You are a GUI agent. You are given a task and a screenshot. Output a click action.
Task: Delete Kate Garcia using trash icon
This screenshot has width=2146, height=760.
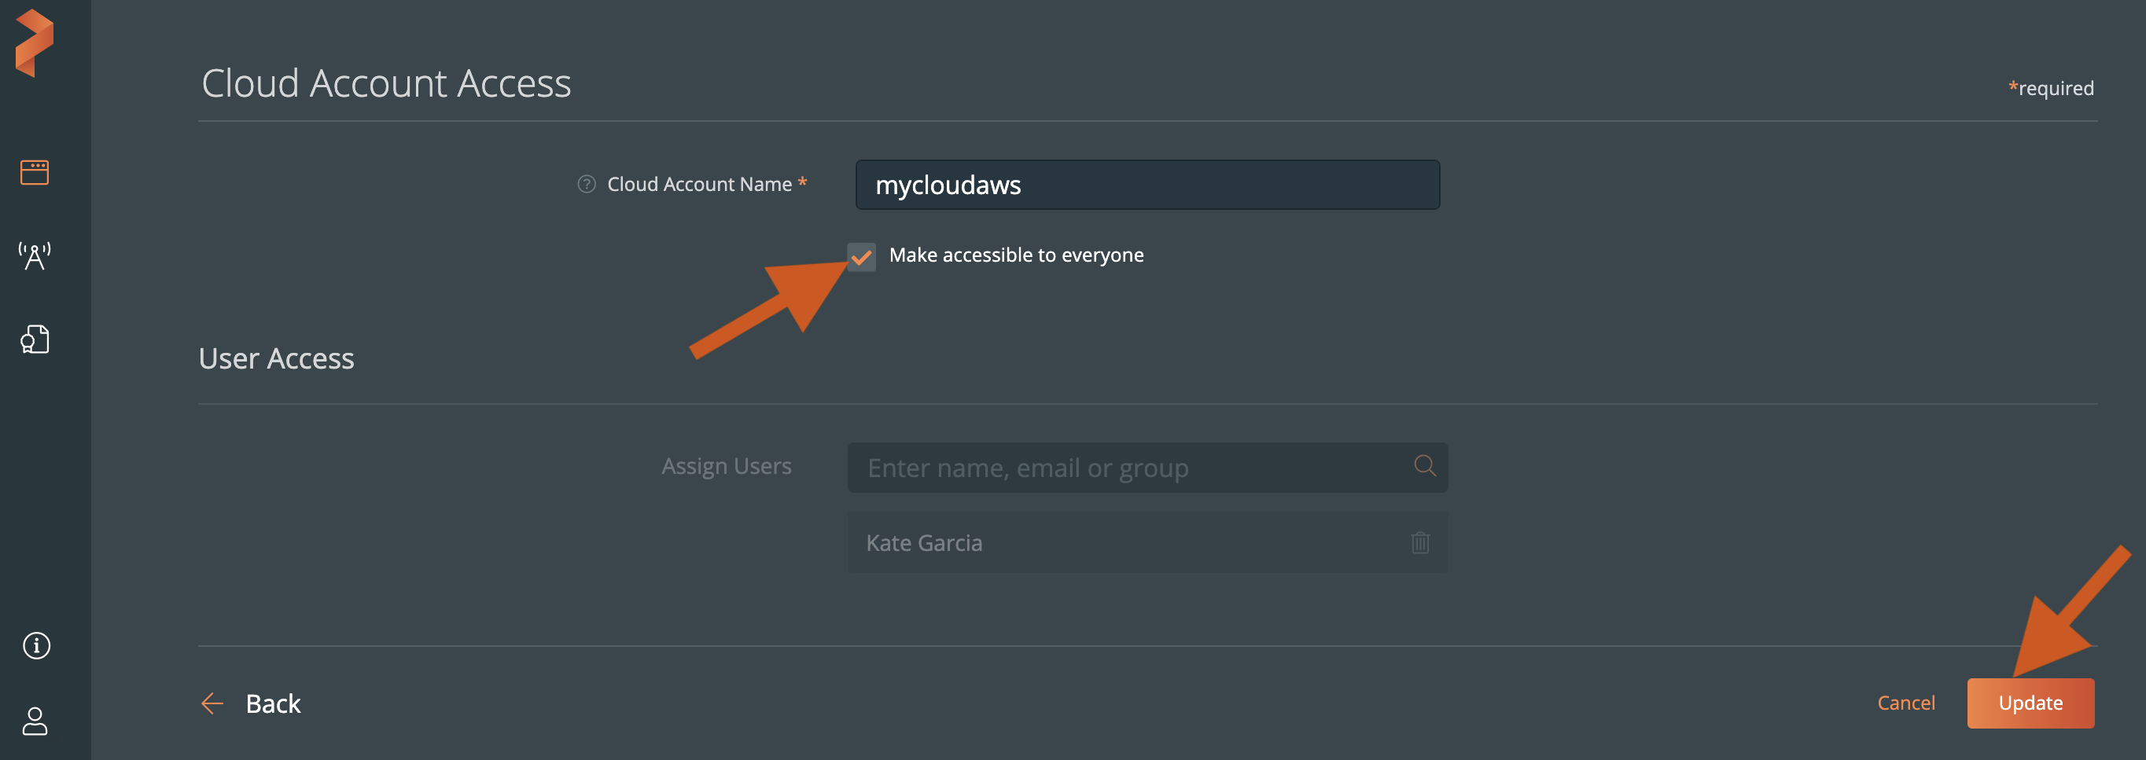(x=1419, y=543)
